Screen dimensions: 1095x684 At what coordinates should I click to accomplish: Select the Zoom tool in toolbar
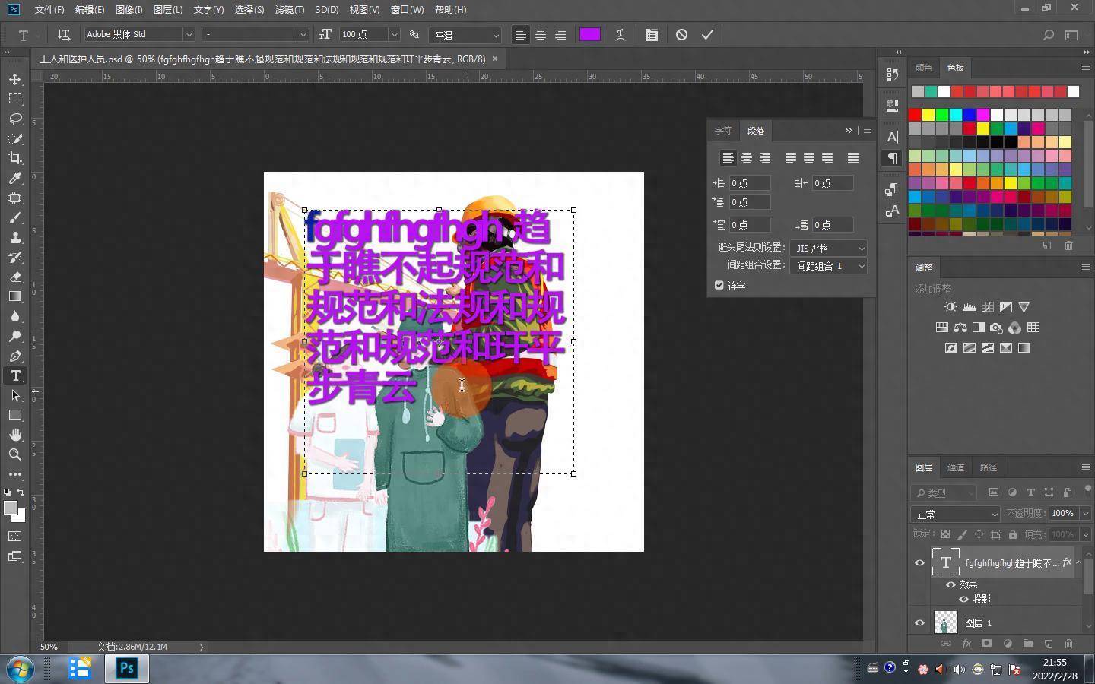(x=15, y=454)
